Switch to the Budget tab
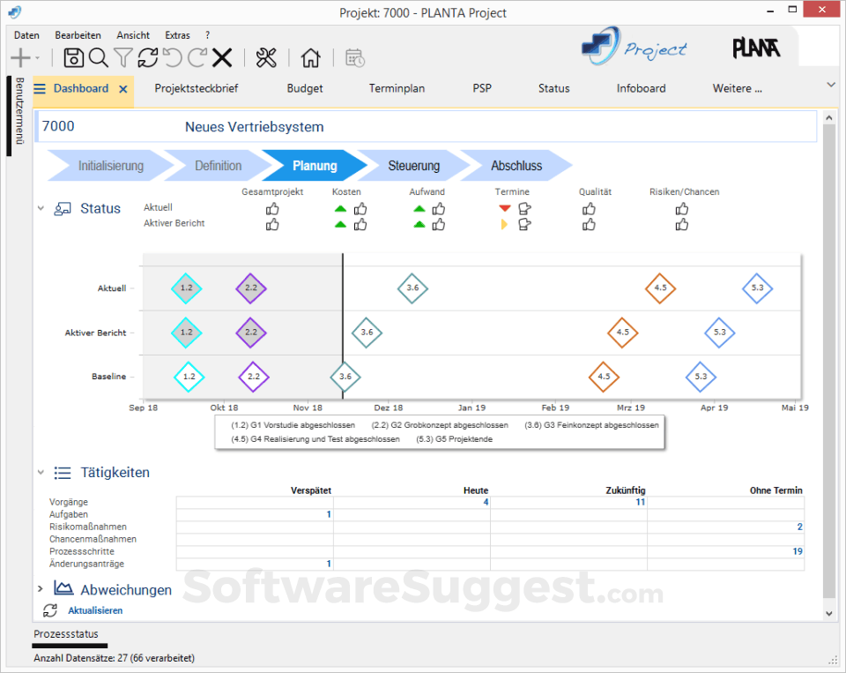Screen dimensions: 846x673 tap(305, 88)
